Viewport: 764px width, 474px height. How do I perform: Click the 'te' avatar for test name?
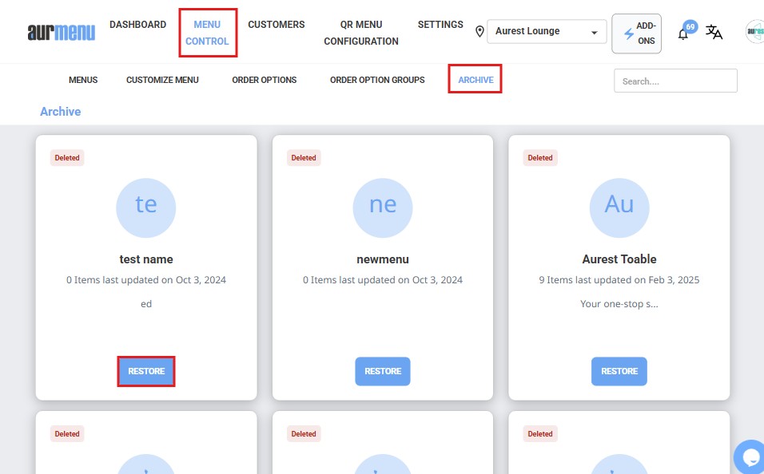click(146, 207)
